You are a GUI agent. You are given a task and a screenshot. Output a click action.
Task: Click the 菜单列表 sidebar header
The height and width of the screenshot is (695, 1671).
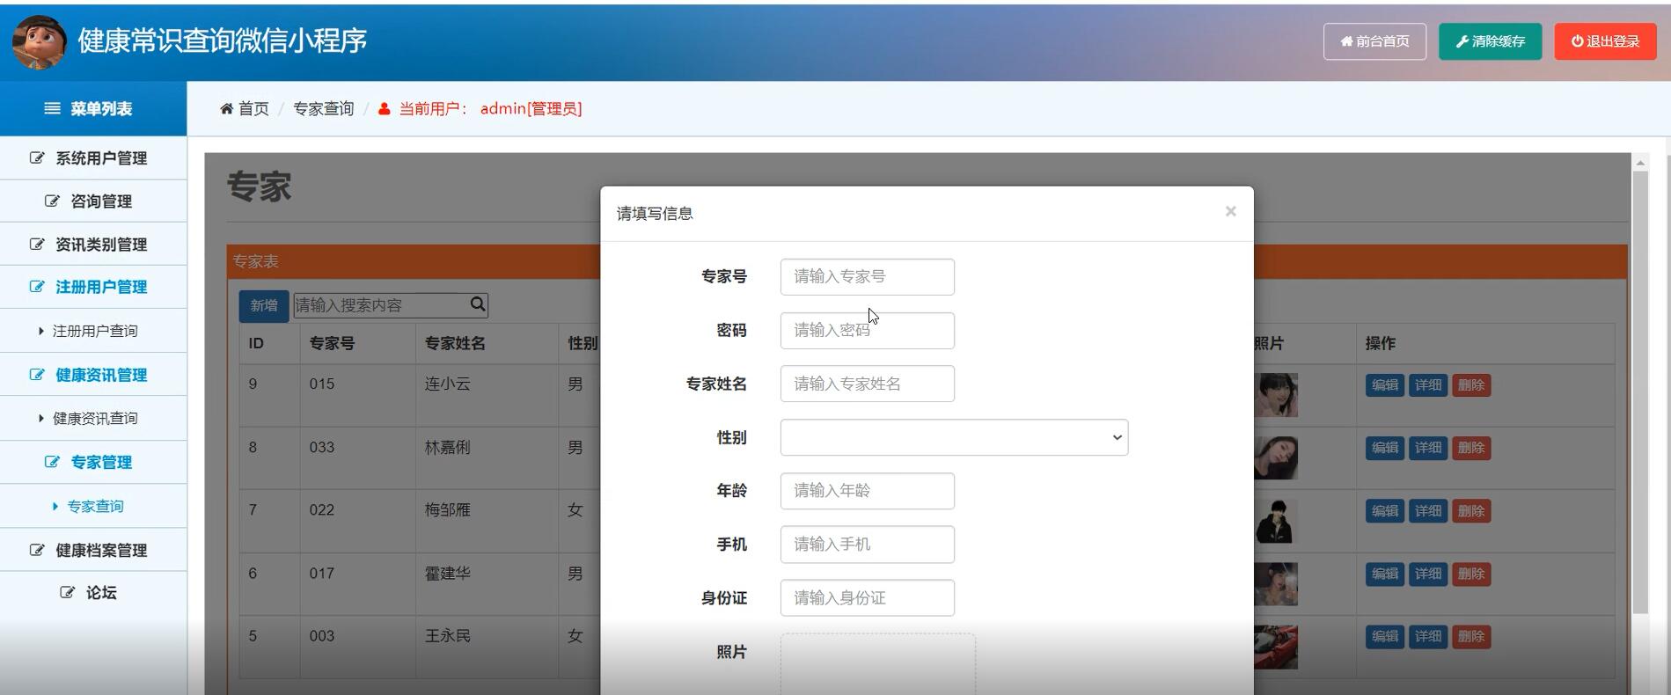tap(93, 109)
